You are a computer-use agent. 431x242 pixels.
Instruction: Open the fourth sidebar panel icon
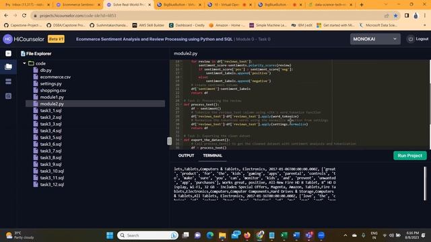click(x=9, y=96)
